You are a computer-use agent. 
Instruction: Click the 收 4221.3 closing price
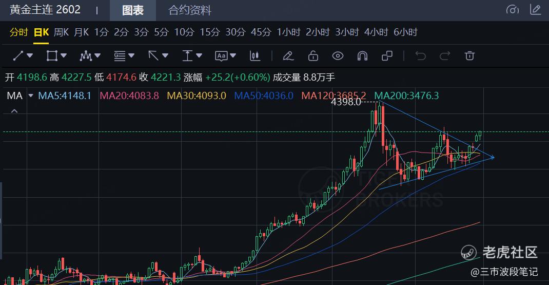[x=160, y=77]
